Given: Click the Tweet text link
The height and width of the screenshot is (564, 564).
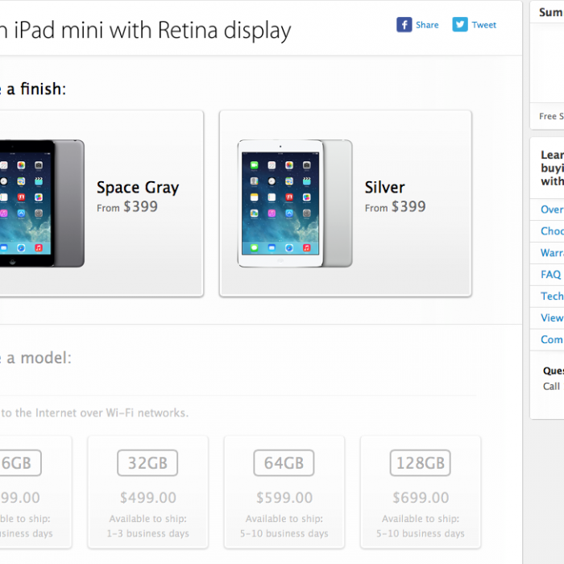Looking at the screenshot, I should [x=483, y=25].
